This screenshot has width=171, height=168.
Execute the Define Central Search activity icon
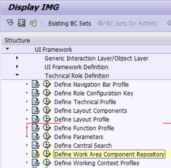pos(47,145)
